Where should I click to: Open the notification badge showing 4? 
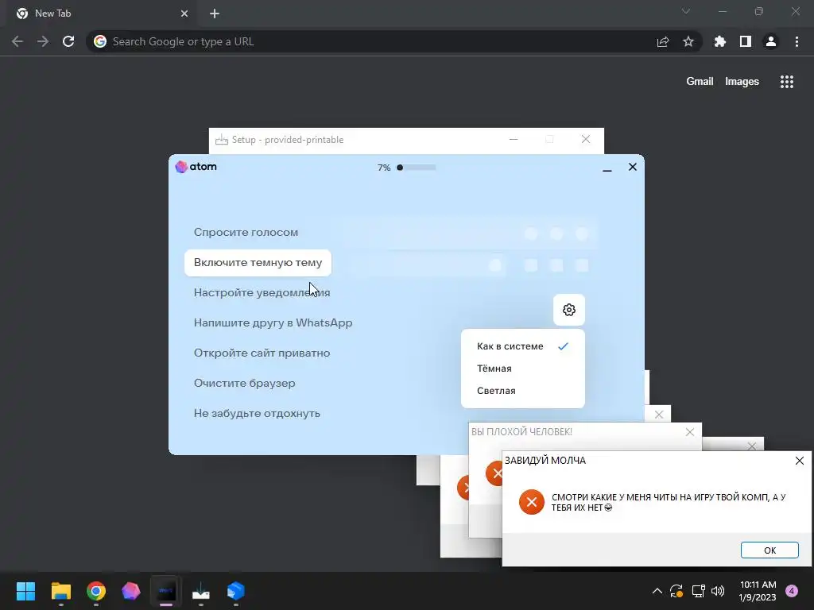(792, 591)
